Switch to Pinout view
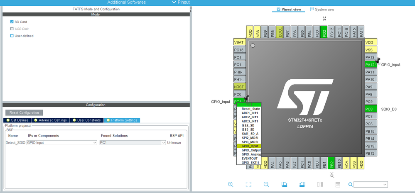415x193 pixels. [x=289, y=9]
